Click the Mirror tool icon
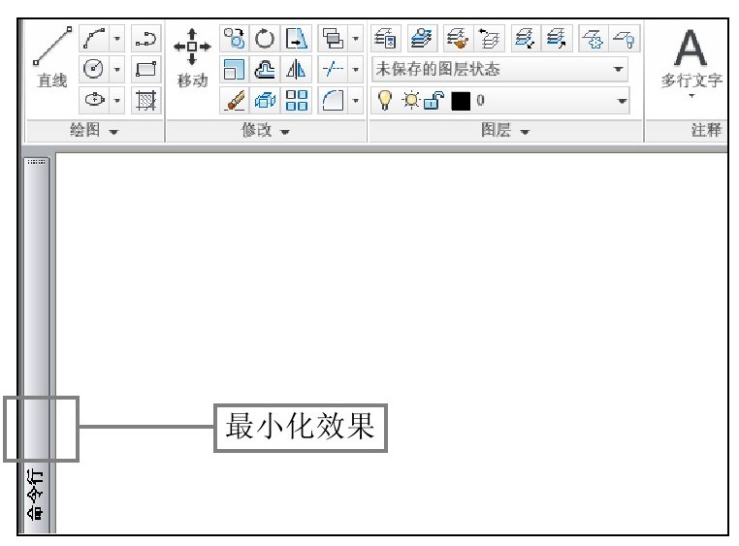Screen dimensions: 739x546 [296, 70]
